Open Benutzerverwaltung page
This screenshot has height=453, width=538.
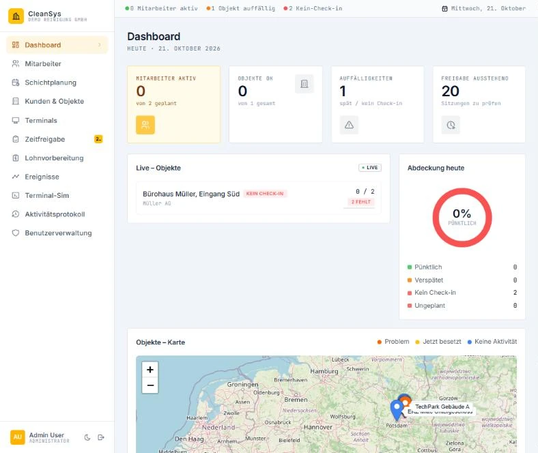pyautogui.click(x=57, y=233)
